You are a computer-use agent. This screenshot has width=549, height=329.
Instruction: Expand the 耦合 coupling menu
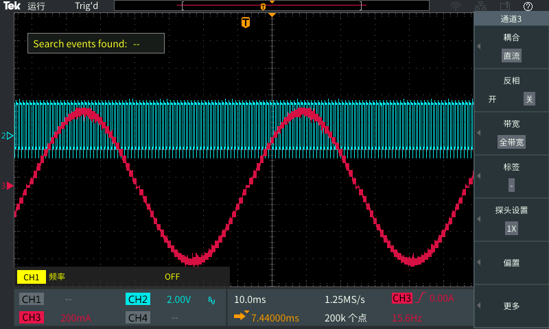click(x=511, y=47)
